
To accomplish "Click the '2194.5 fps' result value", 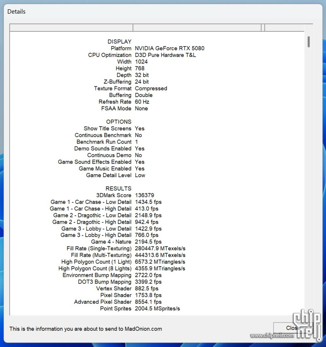I will pos(148,242).
